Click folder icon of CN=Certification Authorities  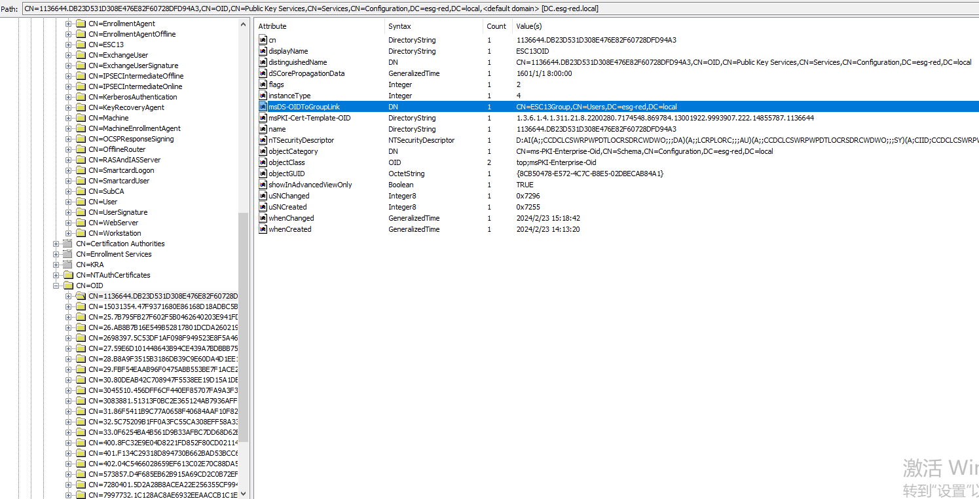coord(68,244)
